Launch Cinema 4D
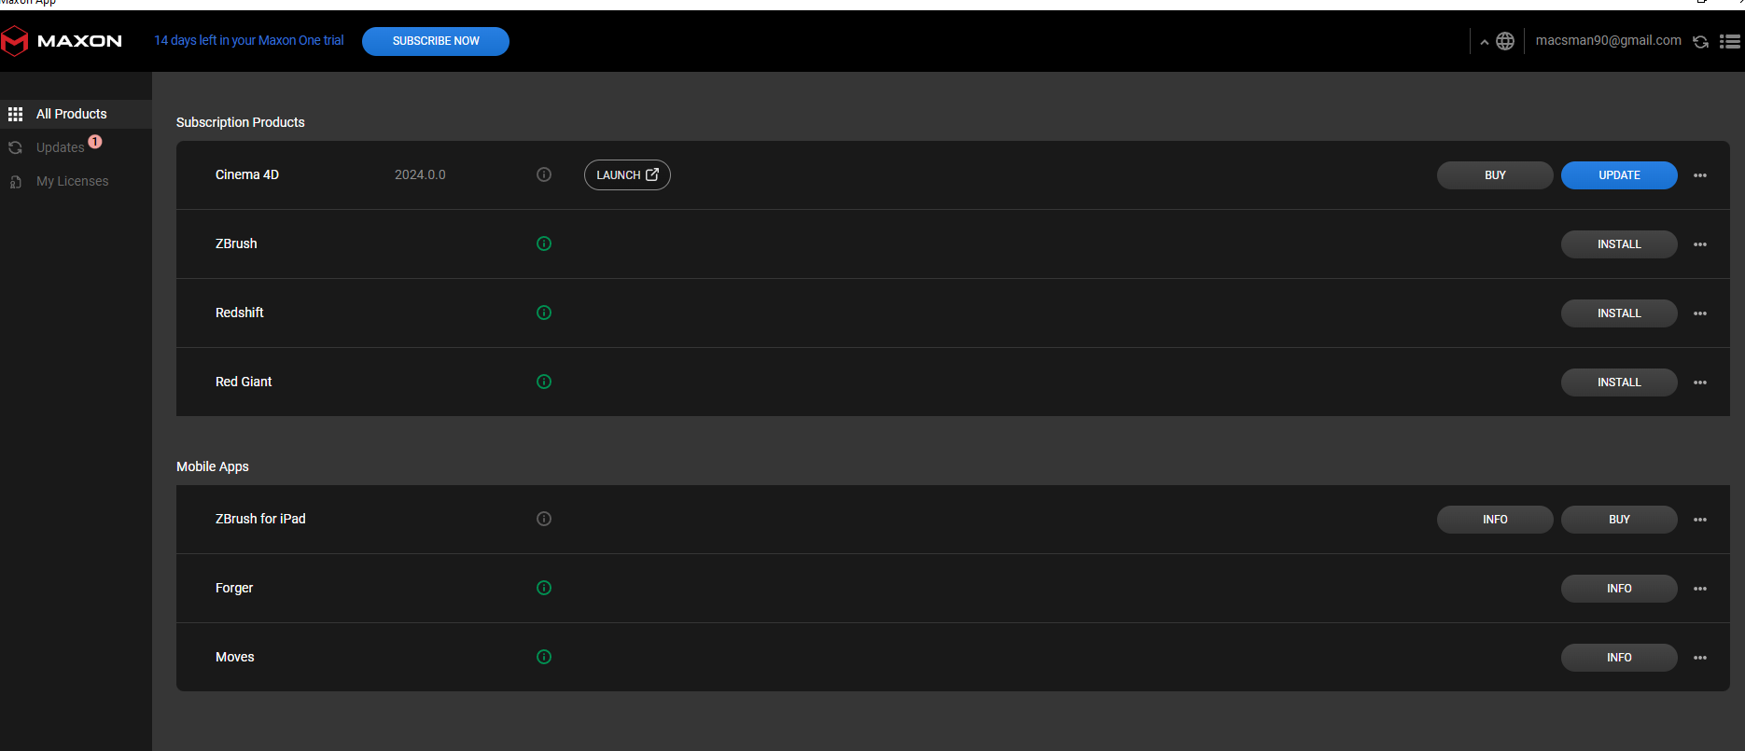 click(x=627, y=175)
